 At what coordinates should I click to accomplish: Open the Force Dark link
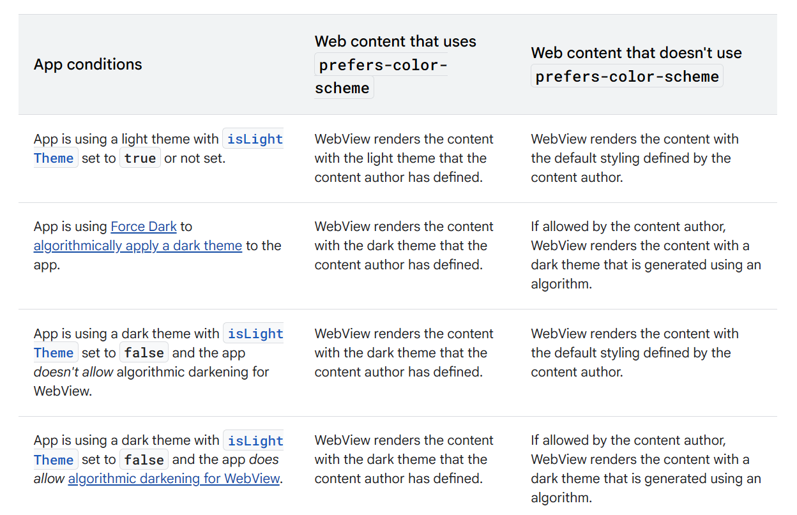click(x=144, y=227)
